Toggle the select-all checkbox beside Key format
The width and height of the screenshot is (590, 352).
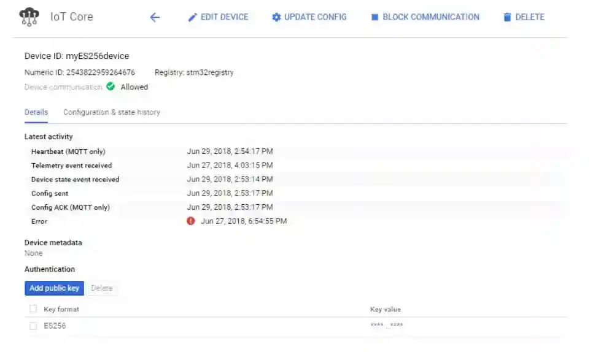pyautogui.click(x=33, y=309)
